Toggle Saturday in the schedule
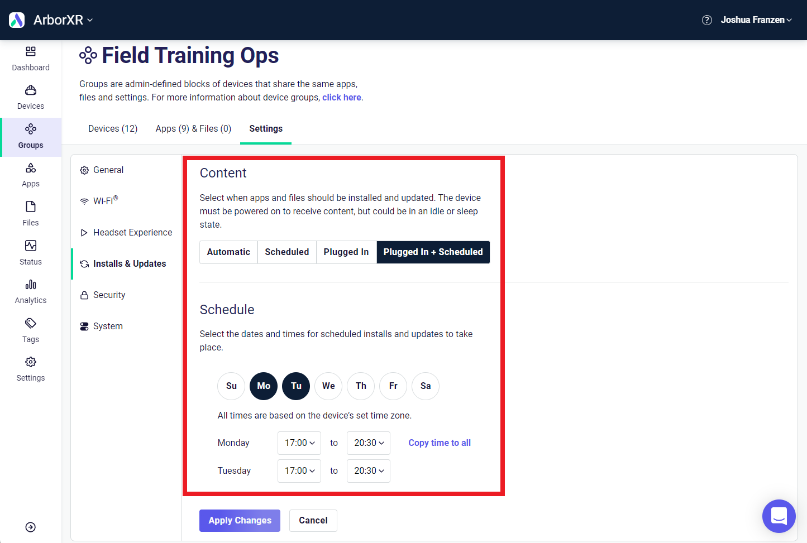 426,386
